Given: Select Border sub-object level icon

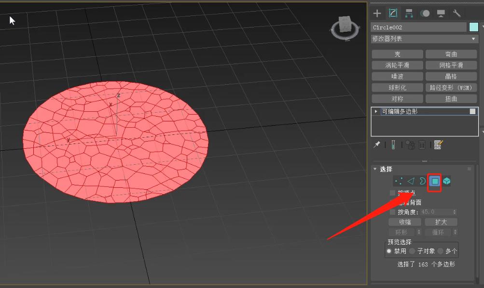Looking at the screenshot, I should 422,181.
